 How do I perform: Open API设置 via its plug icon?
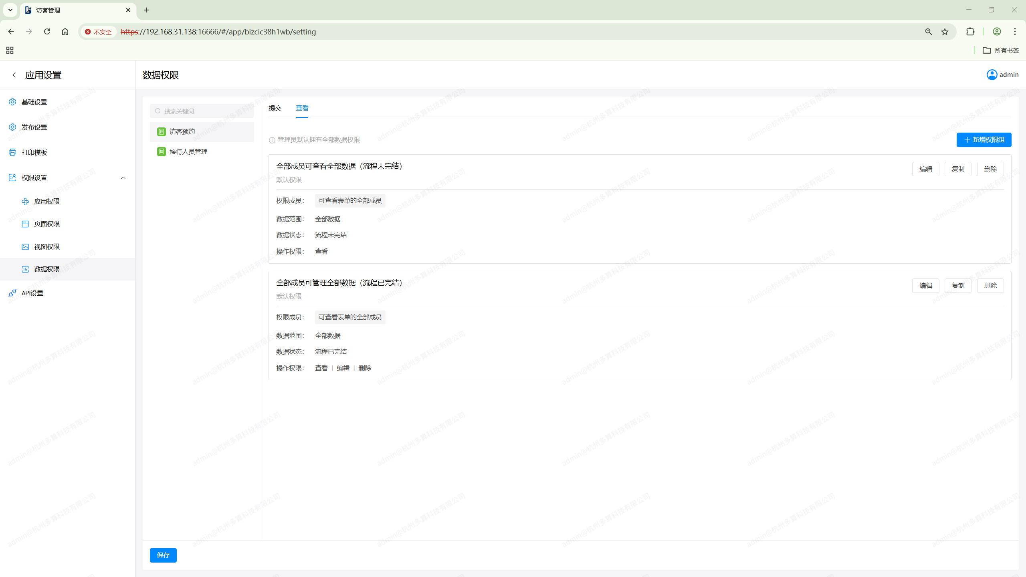(x=12, y=293)
